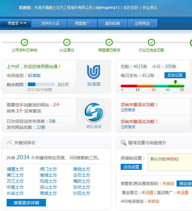
Task: Click the 安全退出 logout link
Action: click(150, 8)
